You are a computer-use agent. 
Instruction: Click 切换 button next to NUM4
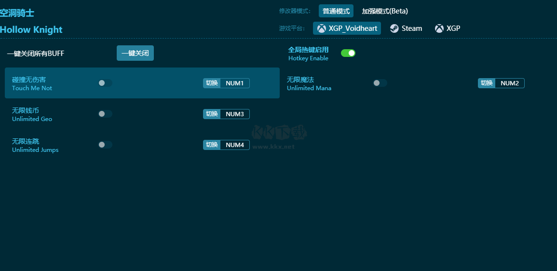[212, 145]
